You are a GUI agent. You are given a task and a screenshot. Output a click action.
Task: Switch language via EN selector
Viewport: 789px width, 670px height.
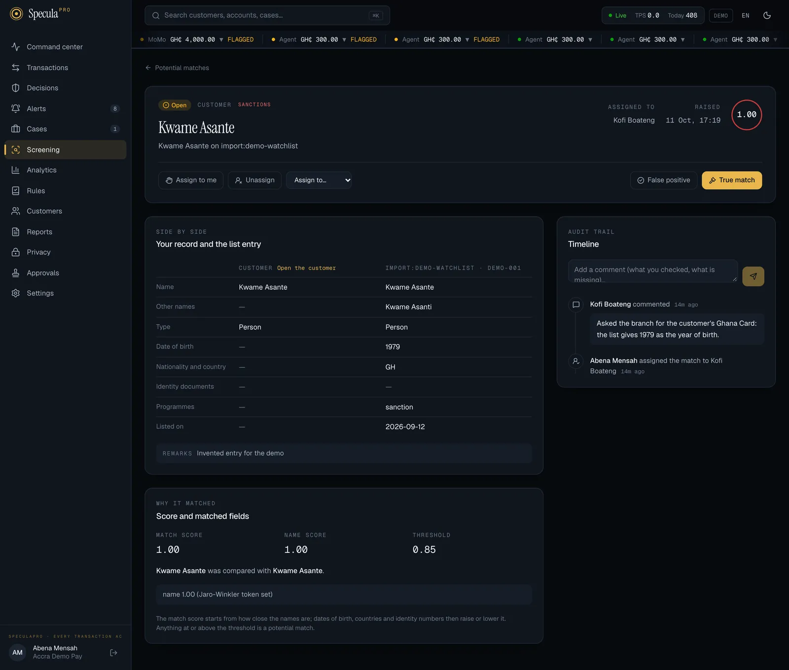(x=746, y=16)
